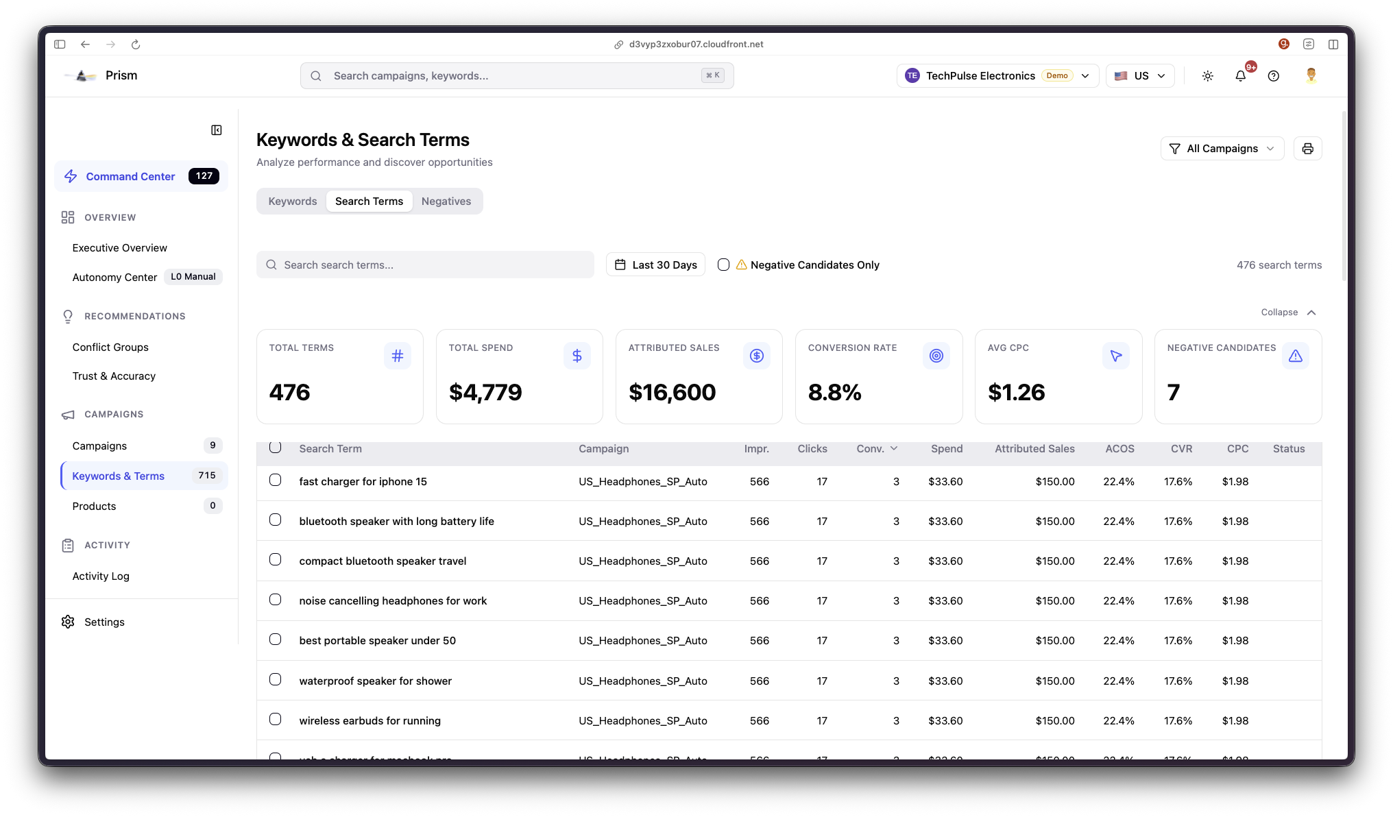Click the user profile avatar
This screenshot has width=1393, height=817.
point(1311,75)
